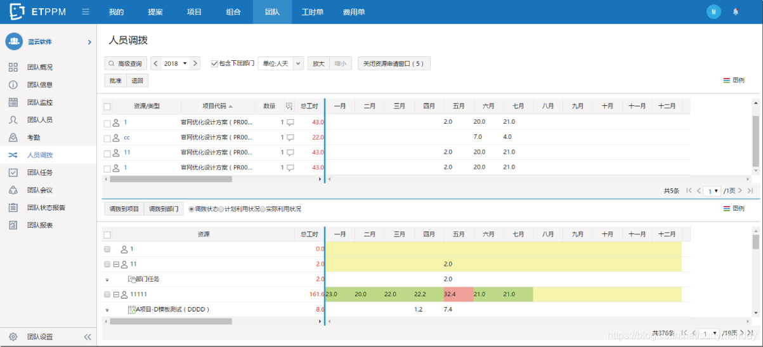
Task: Click the 退回 return button
Action: pyautogui.click(x=137, y=81)
